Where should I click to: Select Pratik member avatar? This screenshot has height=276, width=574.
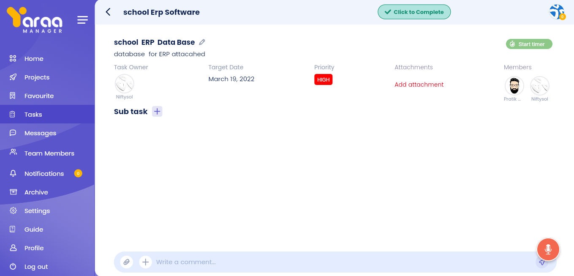tap(514, 86)
